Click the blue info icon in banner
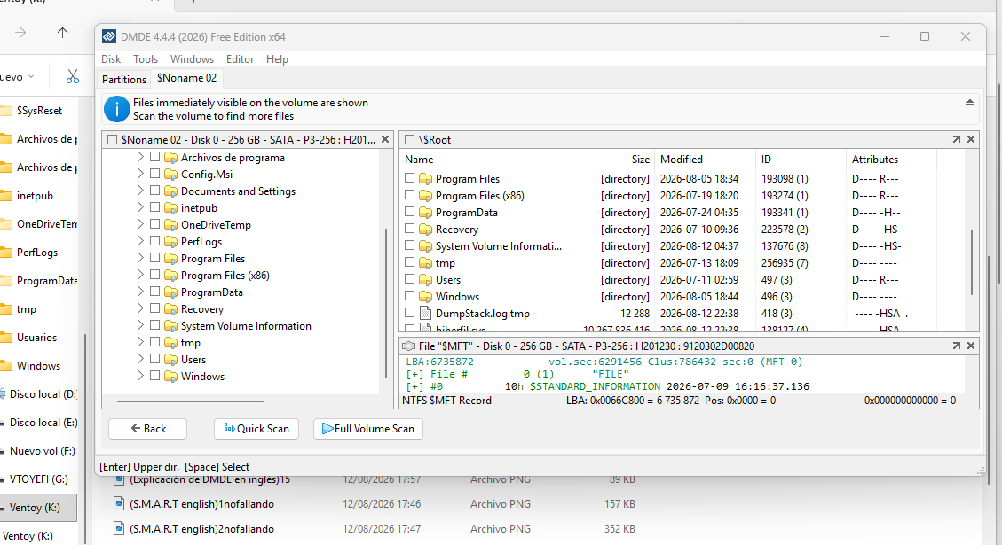This screenshot has height=545, width=1002. [x=117, y=109]
